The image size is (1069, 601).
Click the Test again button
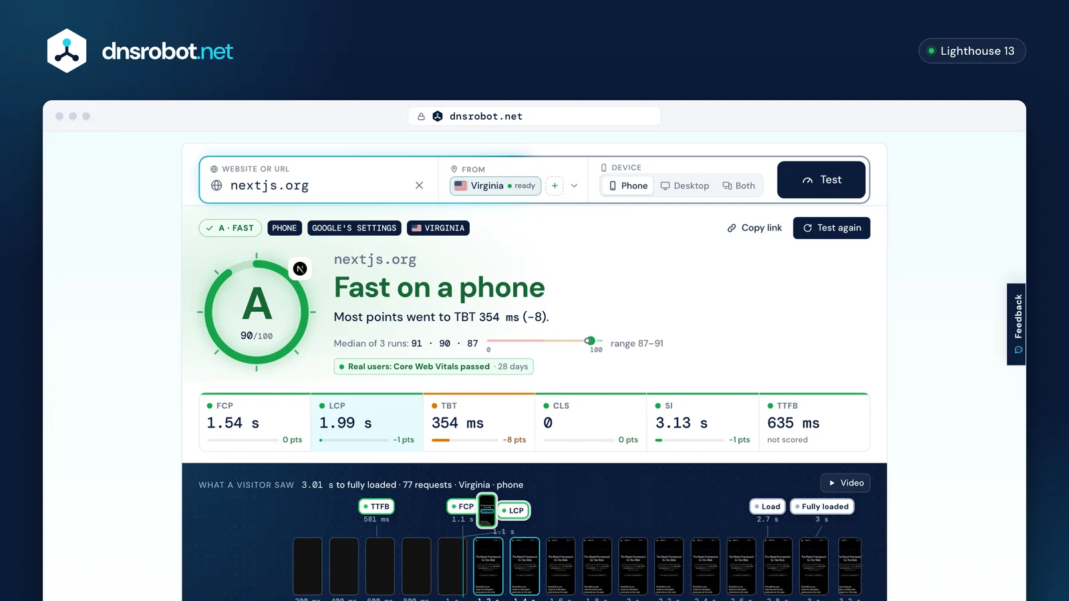(831, 228)
